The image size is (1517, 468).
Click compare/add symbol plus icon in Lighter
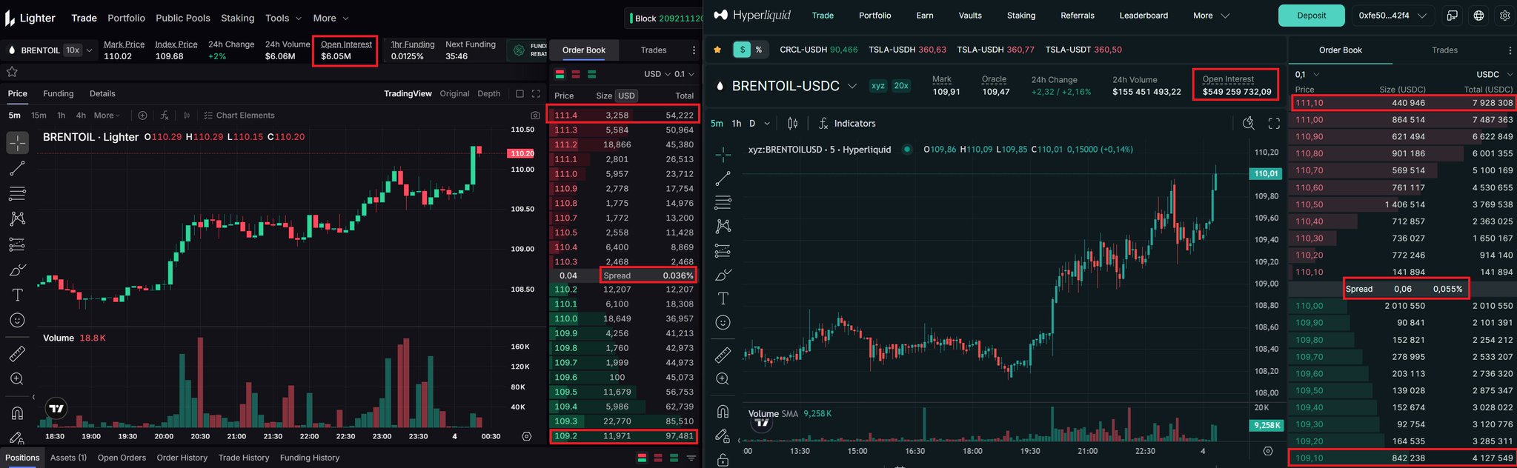tap(142, 116)
